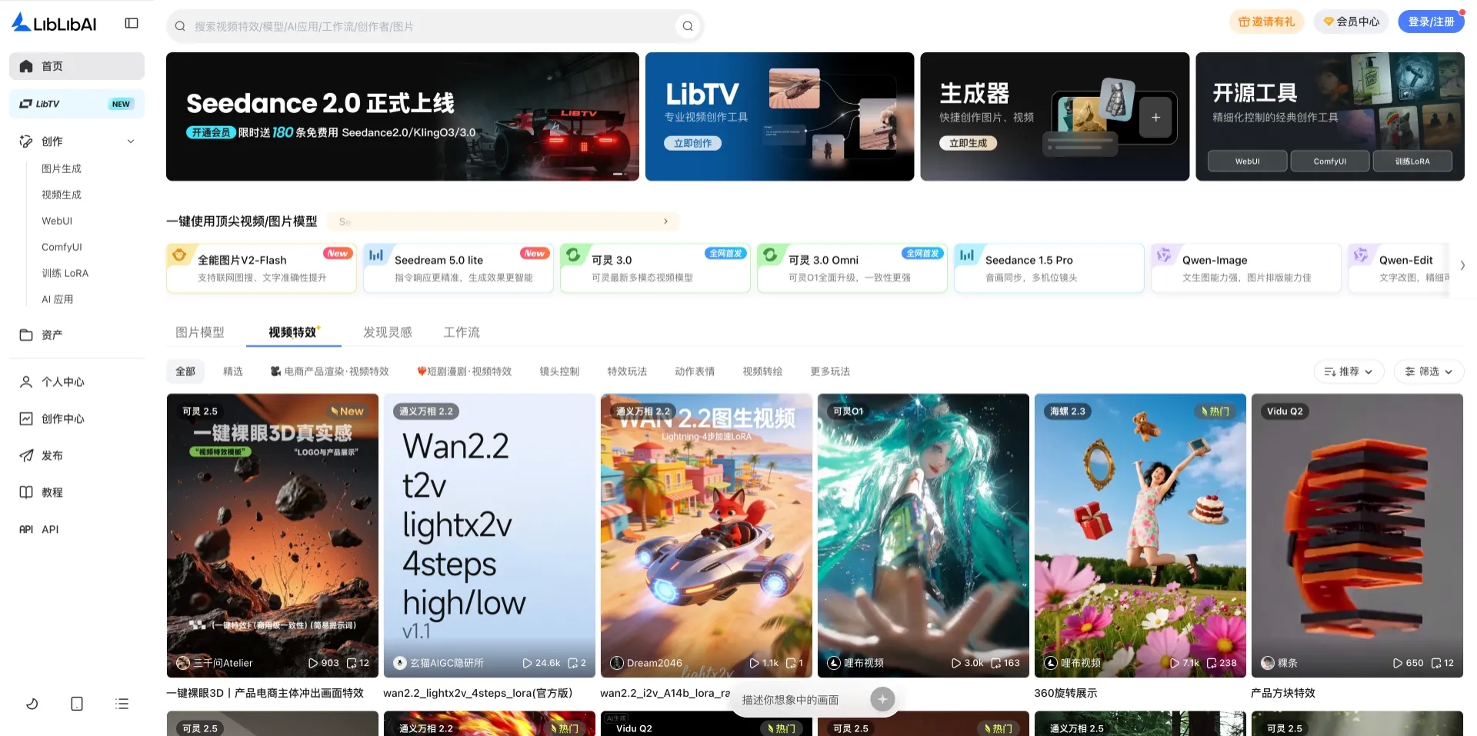Image resolution: width=1477 pixels, height=736 pixels.
Task: Click the right arrow beside the model cards row
Action: [1462, 265]
